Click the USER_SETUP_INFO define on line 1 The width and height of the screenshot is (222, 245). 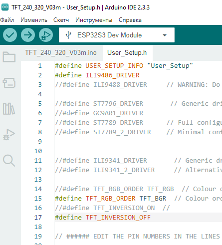114,66
